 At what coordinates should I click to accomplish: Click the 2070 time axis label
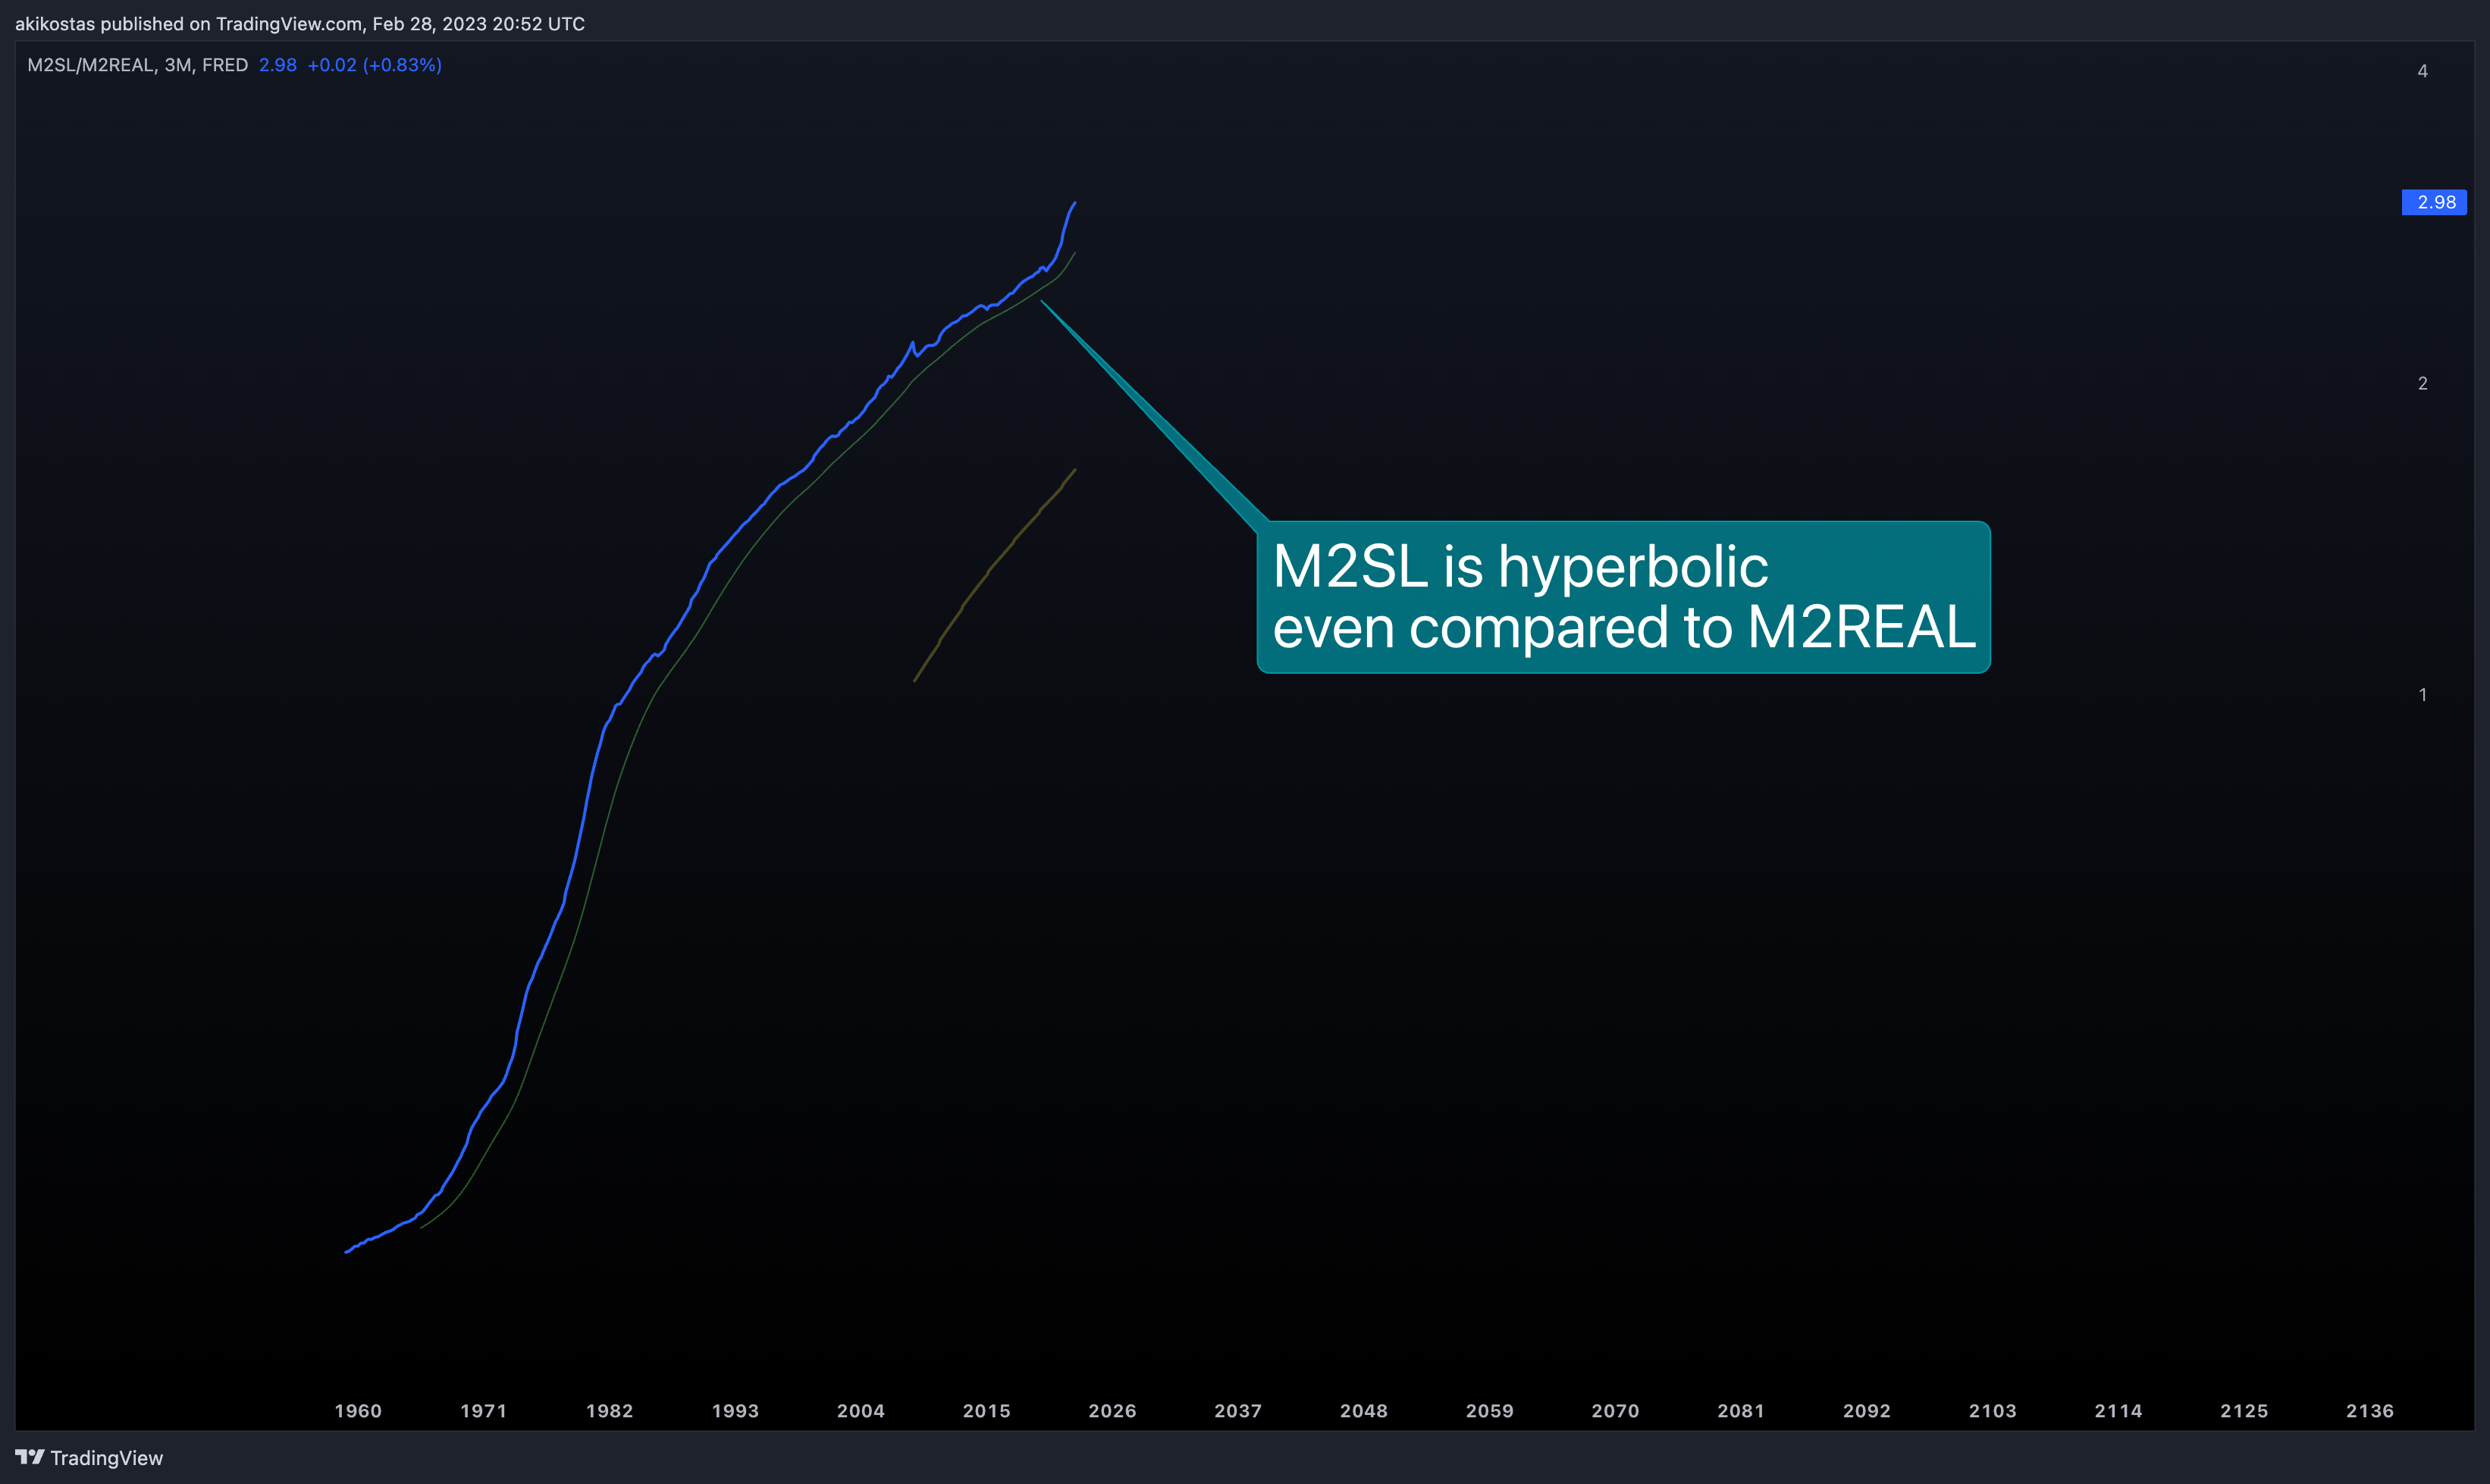pos(1616,1411)
